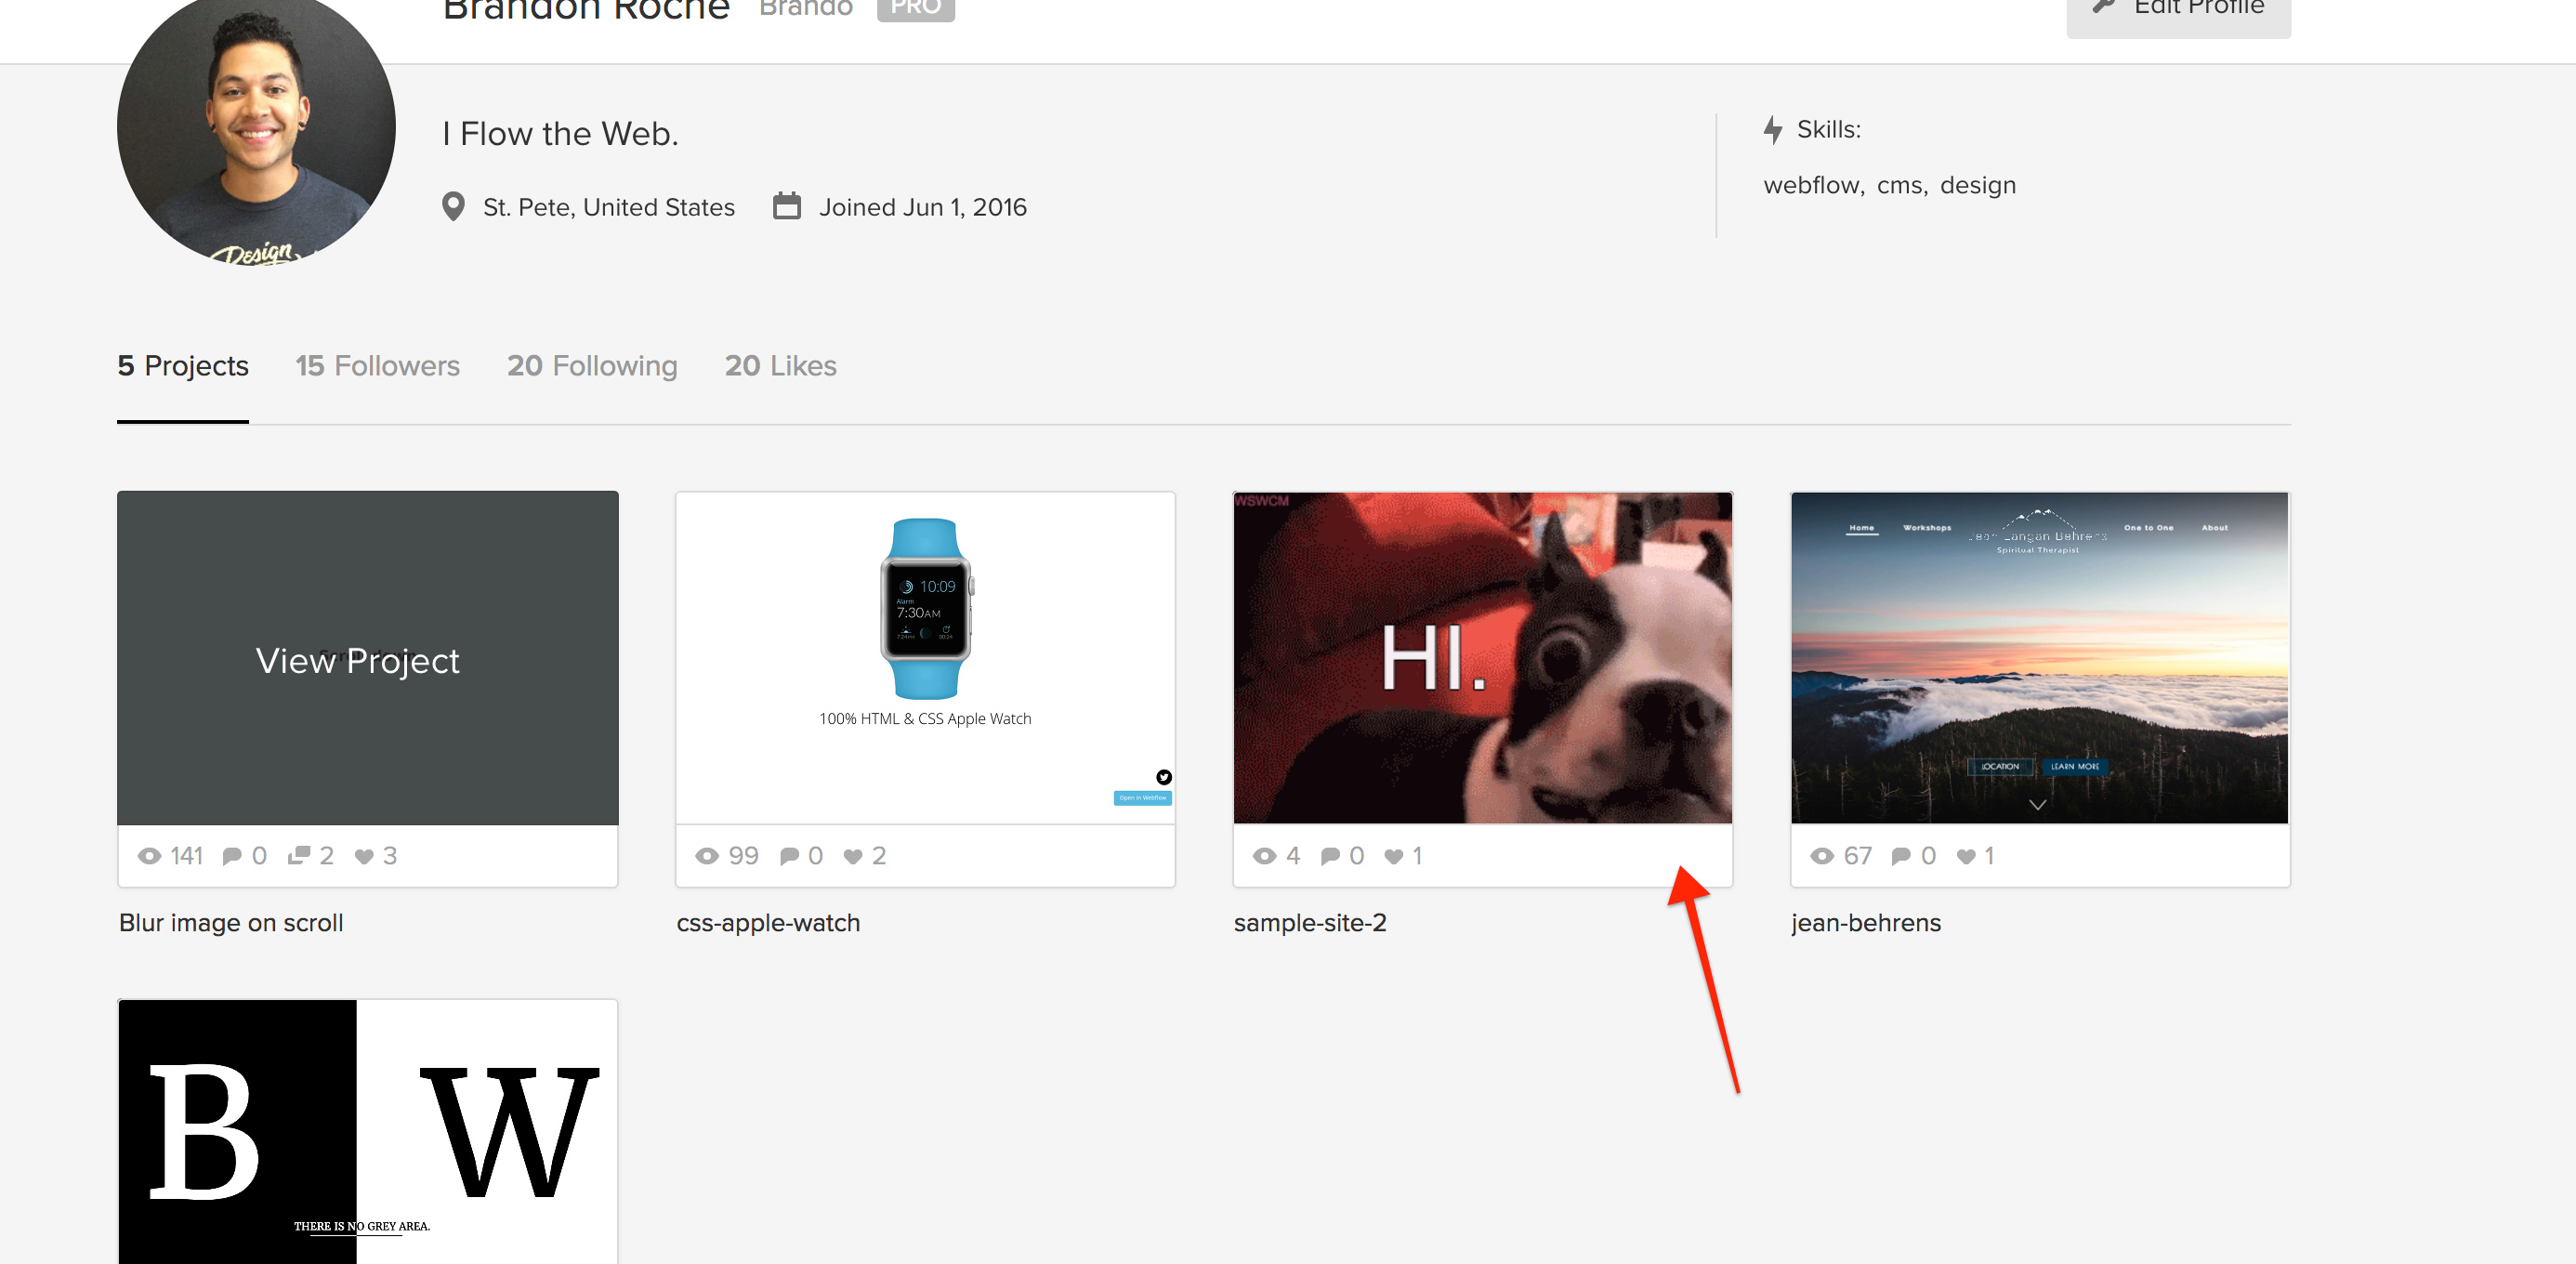Viewport: 2576px width, 1264px height.
Task: Click heart icon on jean-behrens card
Action: tap(1965, 856)
